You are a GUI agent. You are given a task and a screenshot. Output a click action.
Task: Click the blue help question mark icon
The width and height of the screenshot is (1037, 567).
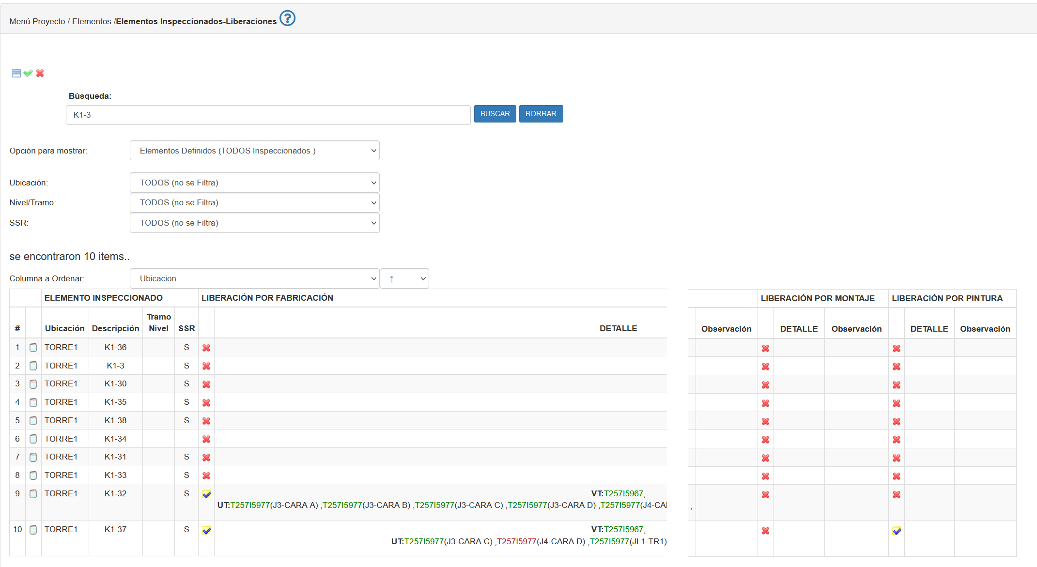point(287,18)
